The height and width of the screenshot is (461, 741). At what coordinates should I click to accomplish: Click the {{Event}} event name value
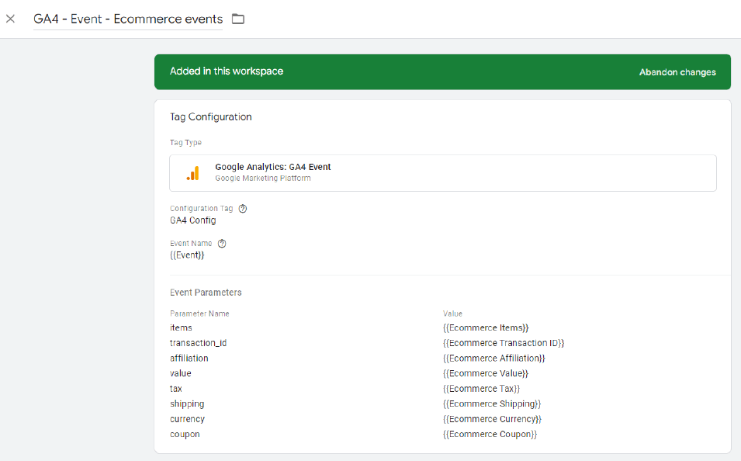187,255
